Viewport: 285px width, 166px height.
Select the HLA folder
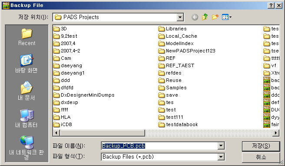(x=62, y=117)
